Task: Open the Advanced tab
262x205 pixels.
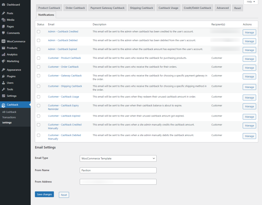Action: point(223,8)
